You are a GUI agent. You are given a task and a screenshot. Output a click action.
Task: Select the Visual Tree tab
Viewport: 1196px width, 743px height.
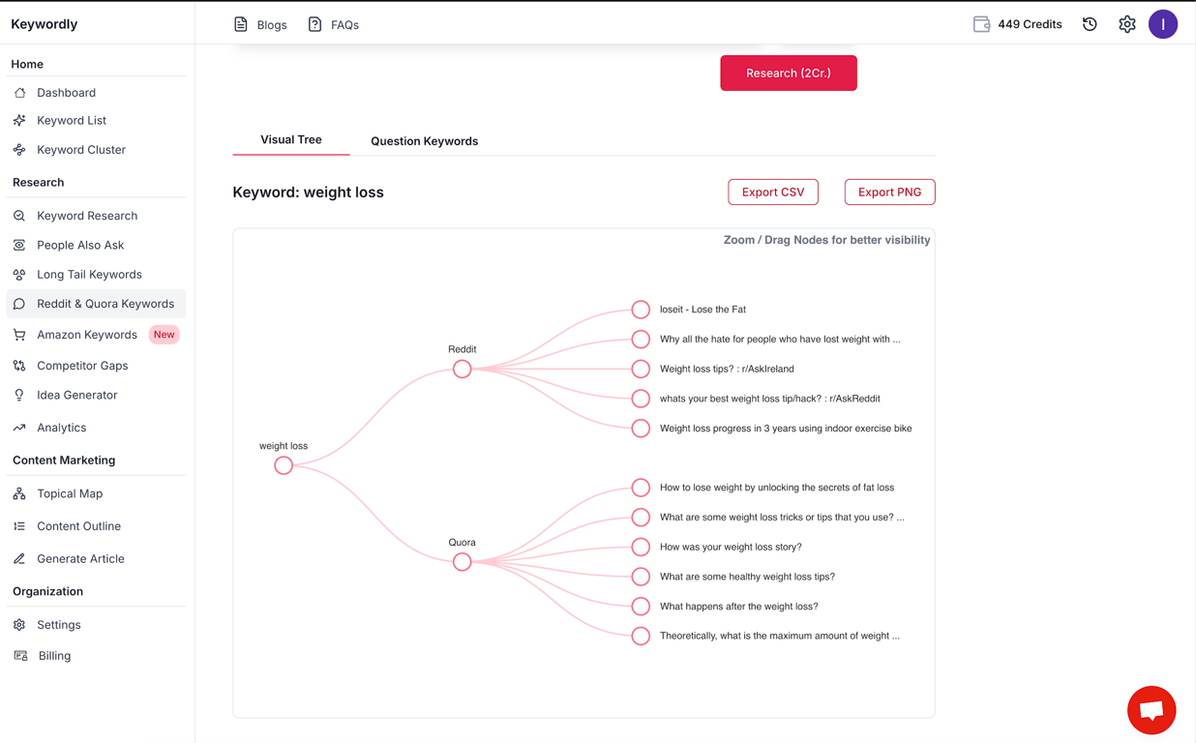[x=291, y=139]
